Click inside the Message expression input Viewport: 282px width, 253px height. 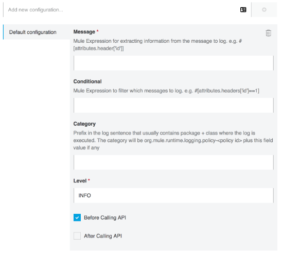(x=173, y=63)
